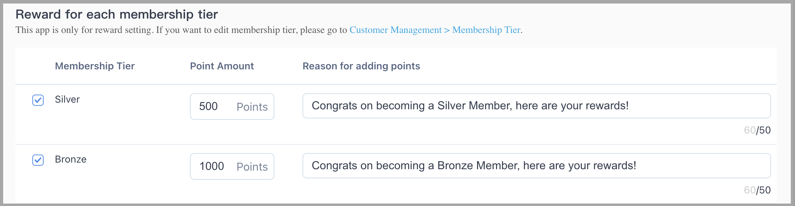
Task: Uncheck the Bronze membership tier checkbox
Action: pyautogui.click(x=38, y=160)
